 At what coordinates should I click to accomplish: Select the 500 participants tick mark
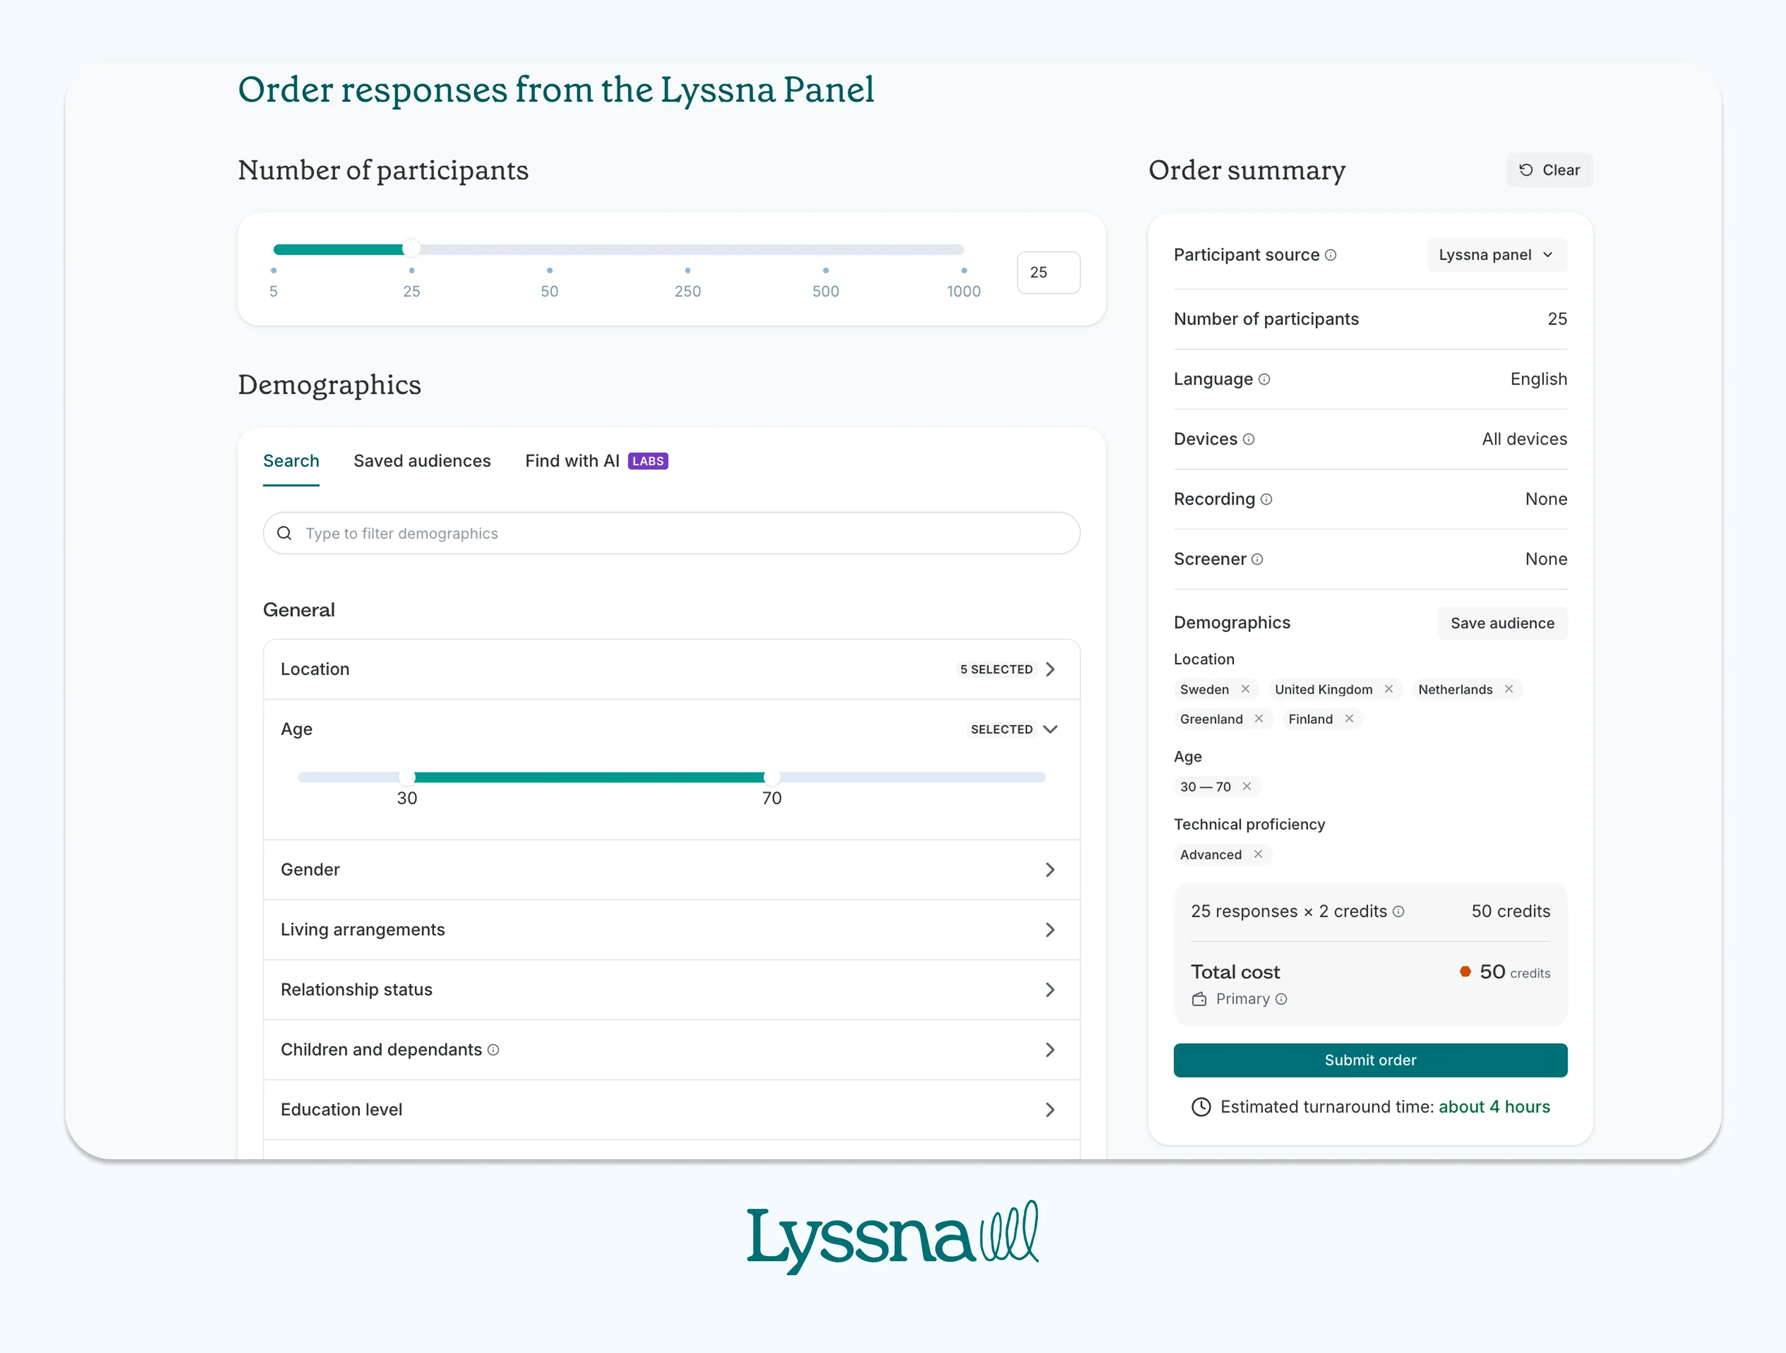pyautogui.click(x=826, y=270)
